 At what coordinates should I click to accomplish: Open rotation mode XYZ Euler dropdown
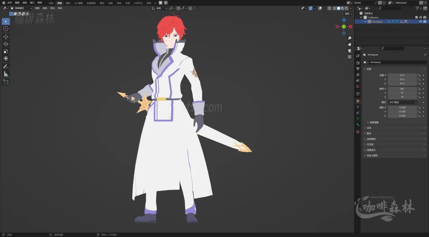click(x=402, y=102)
